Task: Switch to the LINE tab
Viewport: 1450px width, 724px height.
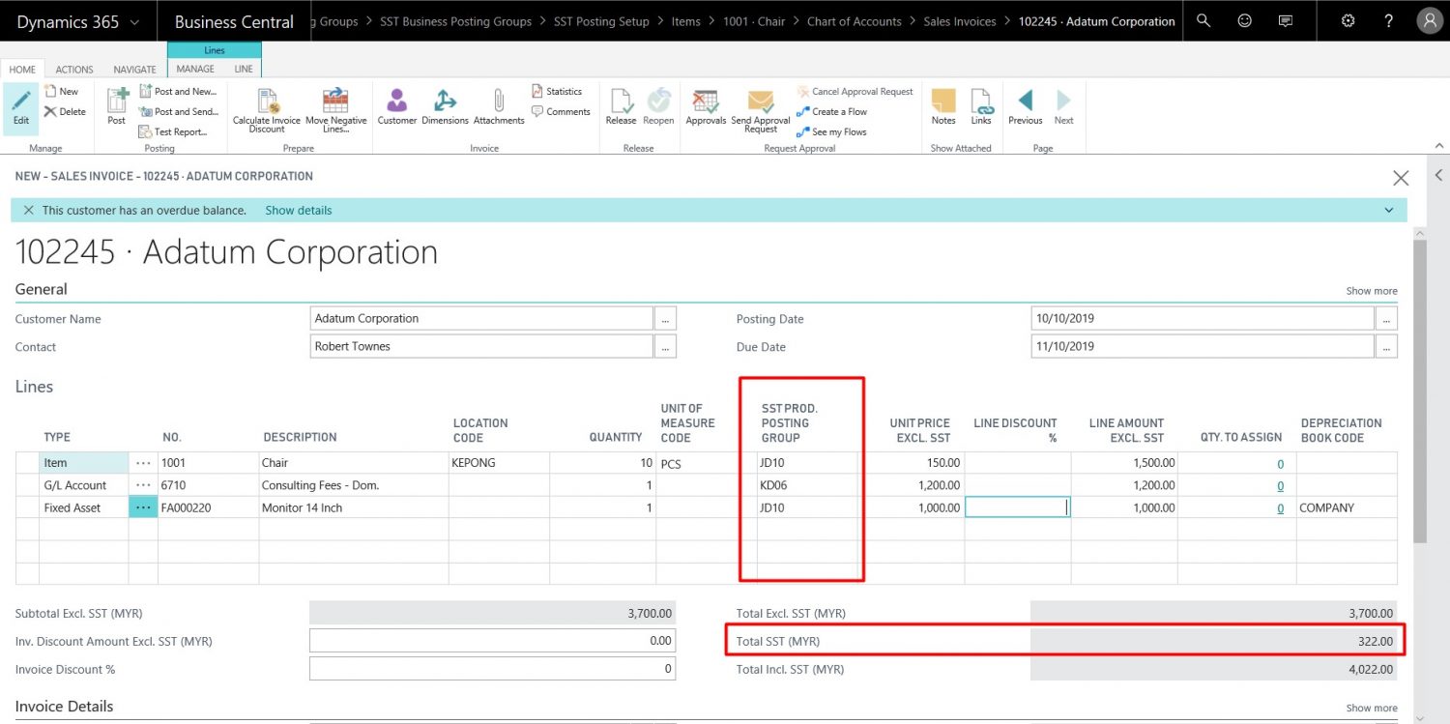Action: [244, 70]
